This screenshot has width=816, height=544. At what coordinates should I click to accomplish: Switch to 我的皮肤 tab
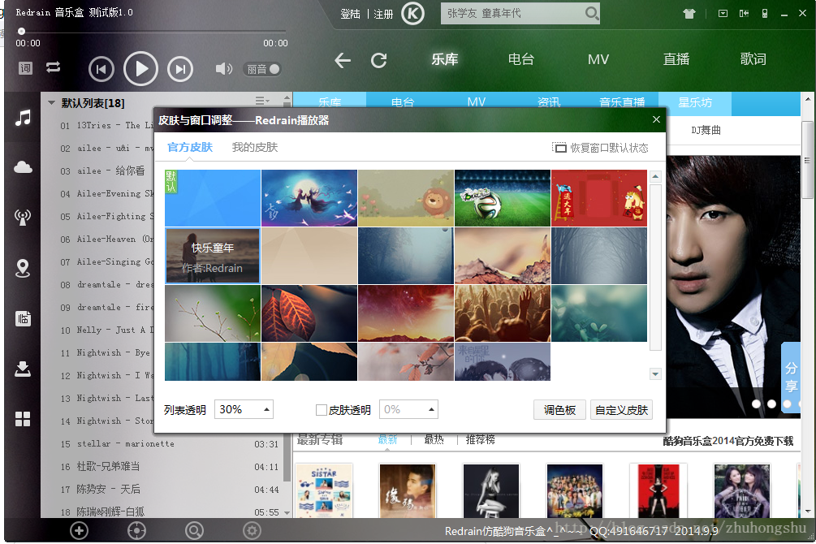tap(254, 147)
